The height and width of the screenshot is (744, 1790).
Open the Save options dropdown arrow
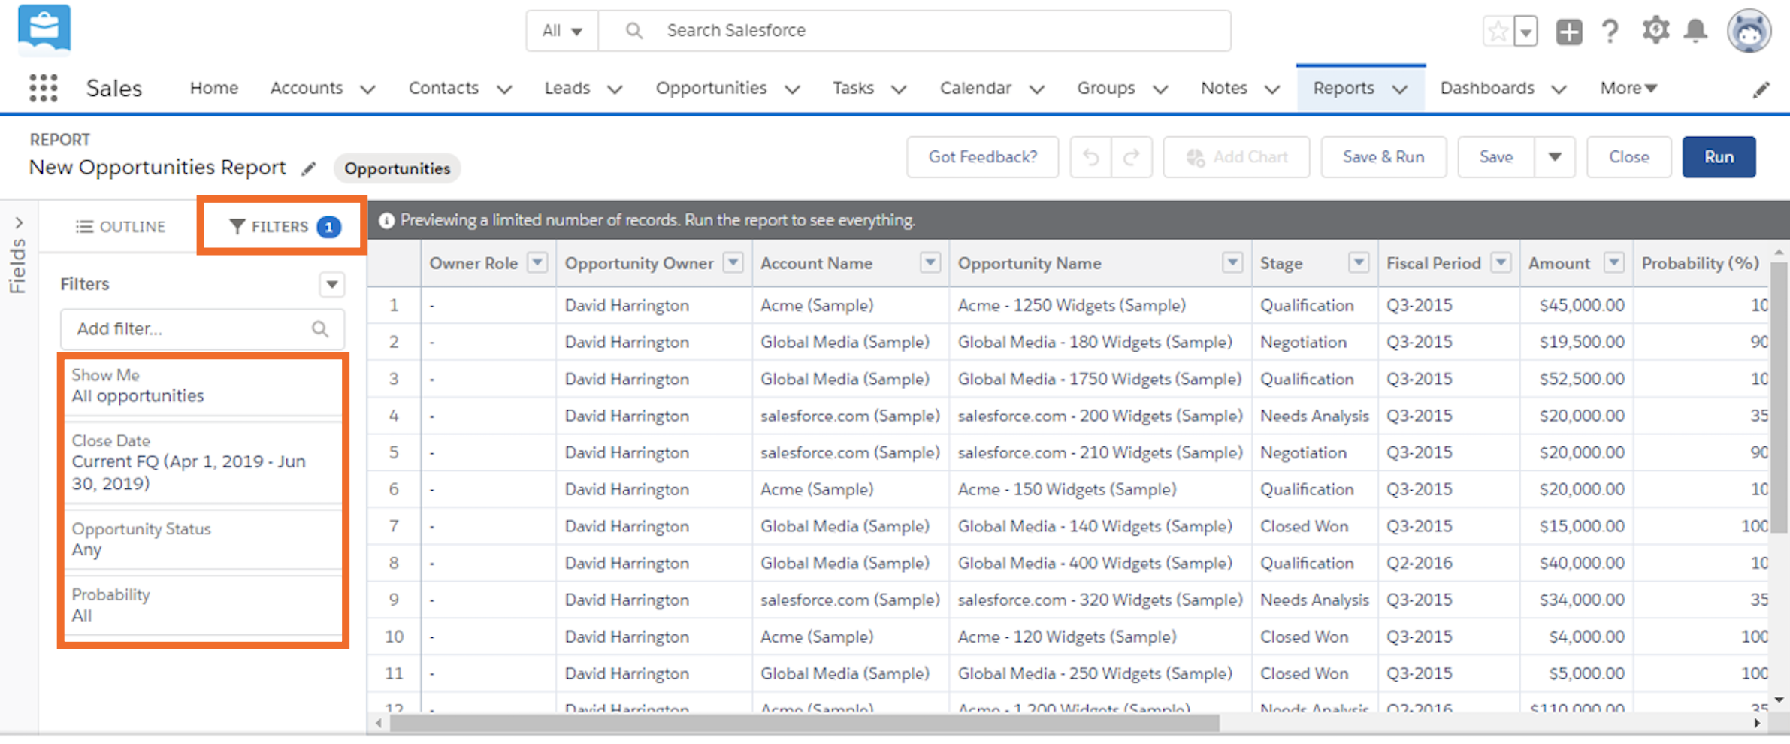pyautogui.click(x=1555, y=157)
